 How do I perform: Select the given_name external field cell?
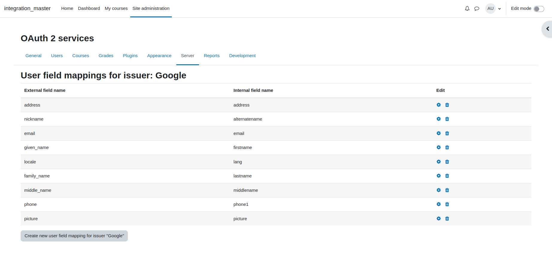point(37,148)
